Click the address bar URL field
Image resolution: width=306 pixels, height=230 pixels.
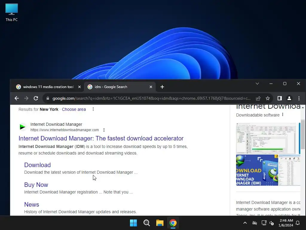(x=152, y=98)
